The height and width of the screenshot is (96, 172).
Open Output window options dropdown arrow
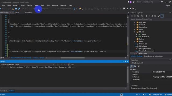point(123,61)
